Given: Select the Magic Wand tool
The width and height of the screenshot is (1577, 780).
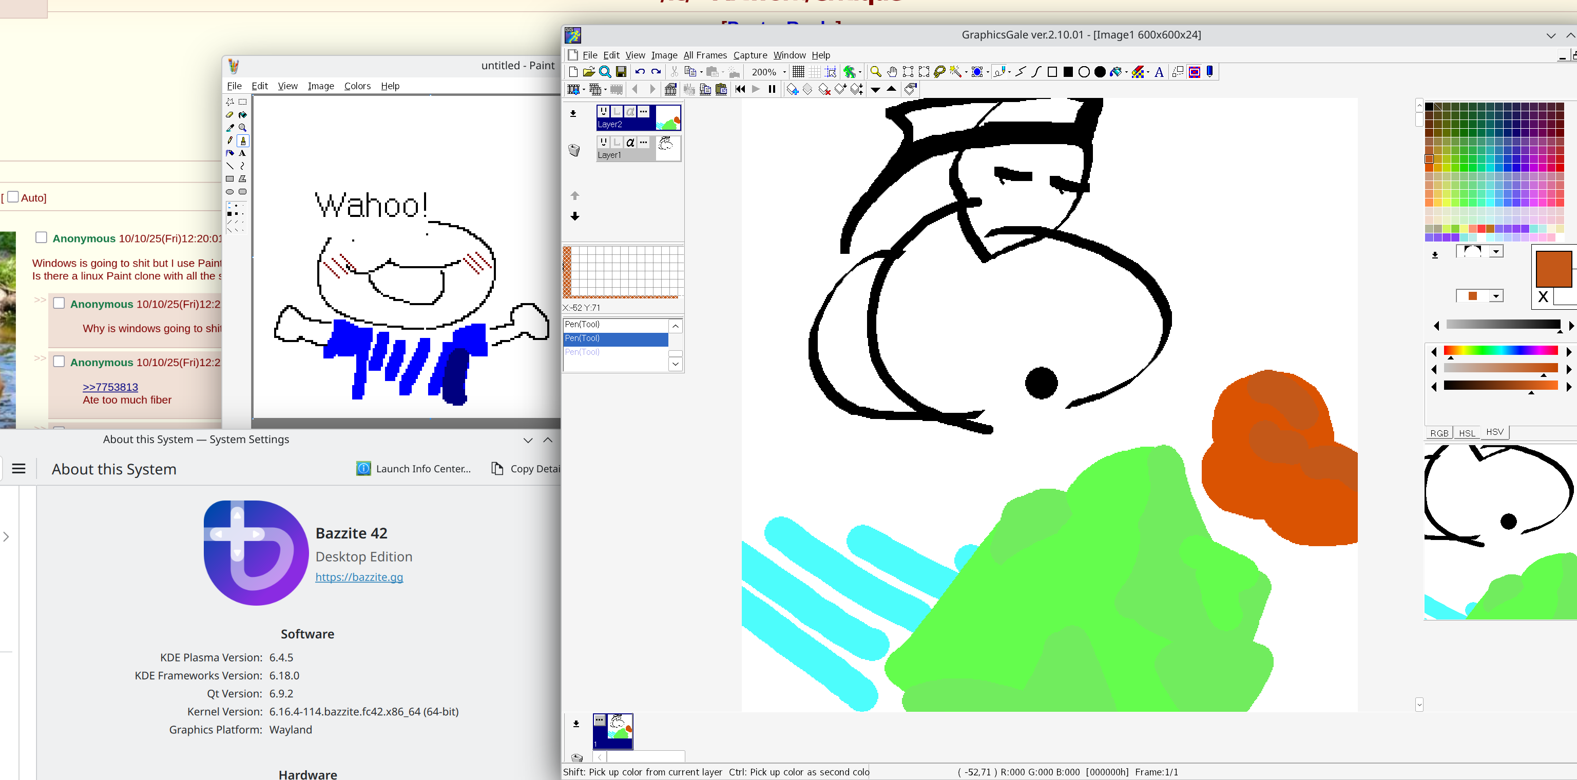Looking at the screenshot, I should coord(955,72).
